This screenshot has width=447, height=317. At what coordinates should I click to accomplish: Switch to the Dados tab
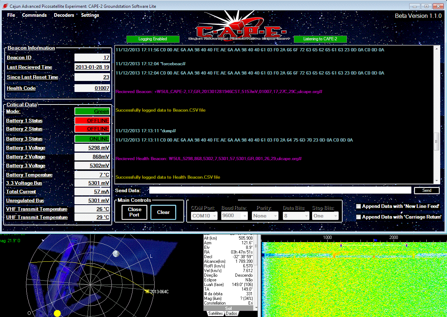232,313
